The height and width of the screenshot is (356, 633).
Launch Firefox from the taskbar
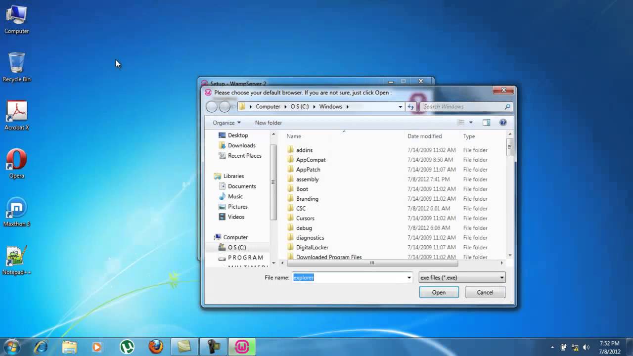coord(156,347)
